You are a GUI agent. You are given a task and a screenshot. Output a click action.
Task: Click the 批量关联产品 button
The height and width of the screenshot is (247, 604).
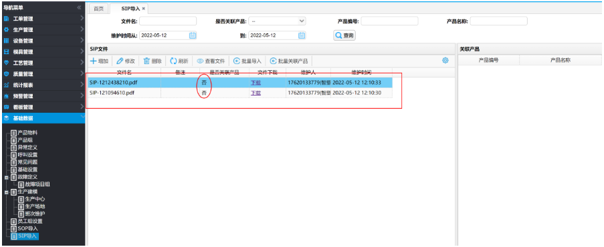point(288,61)
